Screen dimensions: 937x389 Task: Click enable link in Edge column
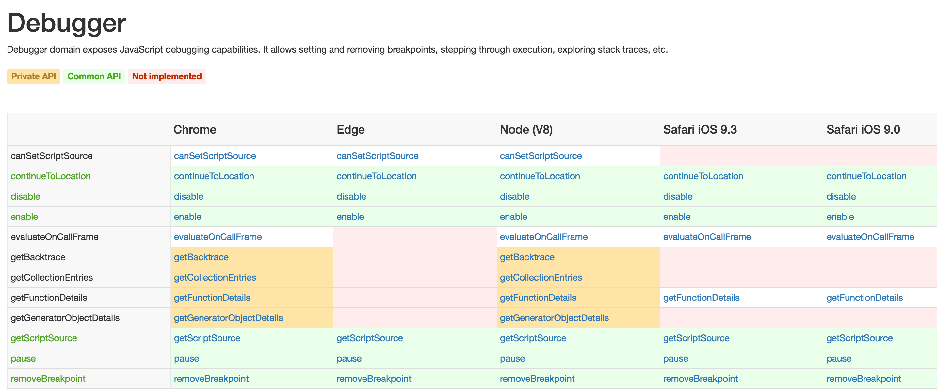pyautogui.click(x=350, y=217)
